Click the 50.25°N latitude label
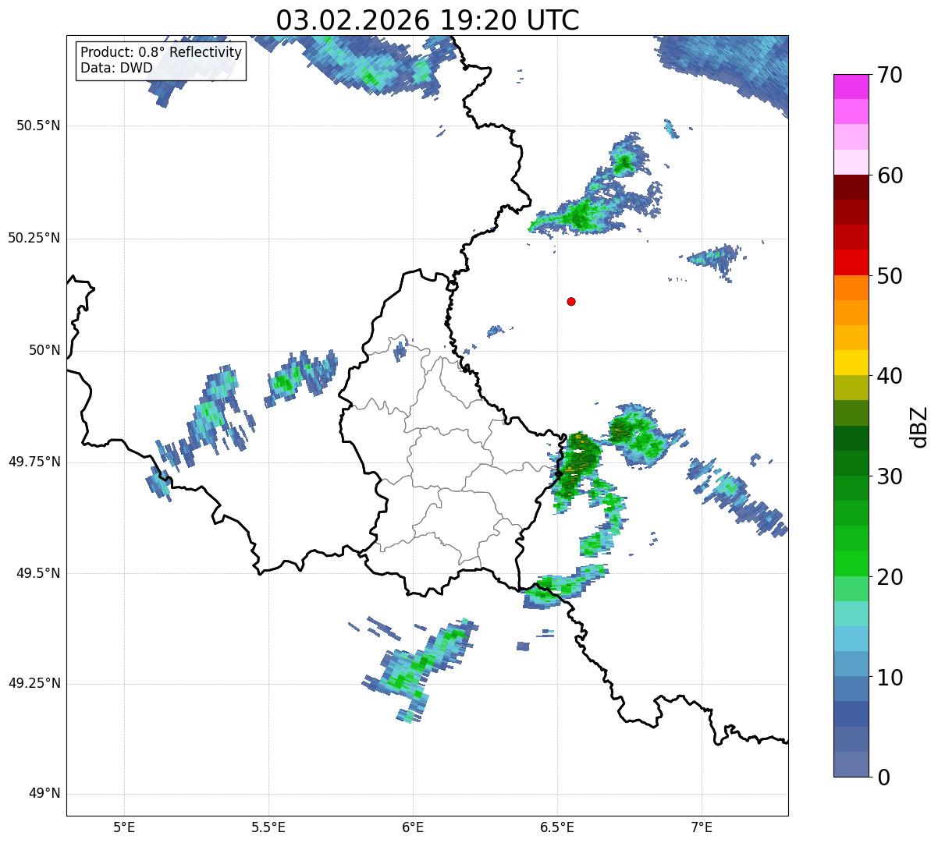 (x=34, y=238)
